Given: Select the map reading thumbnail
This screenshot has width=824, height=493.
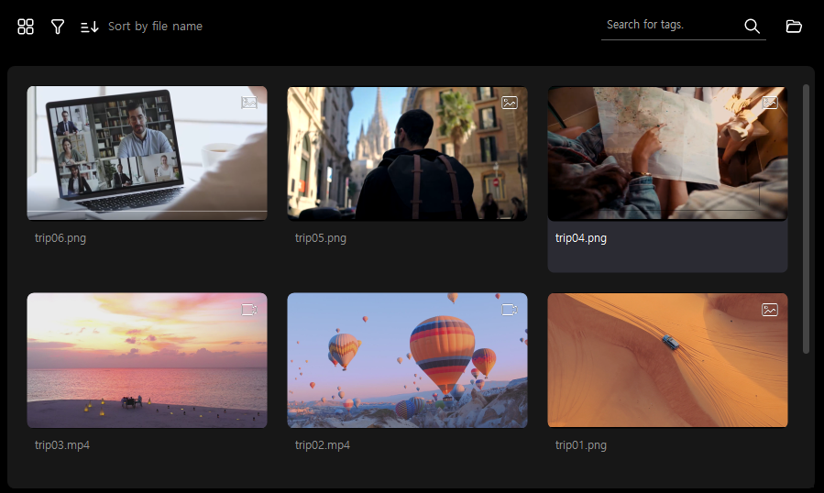Looking at the screenshot, I should 667,153.
